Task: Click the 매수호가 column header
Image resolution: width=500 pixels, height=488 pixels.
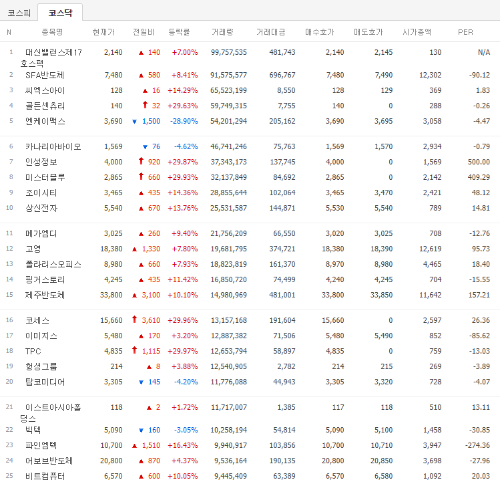Action: 320,32
